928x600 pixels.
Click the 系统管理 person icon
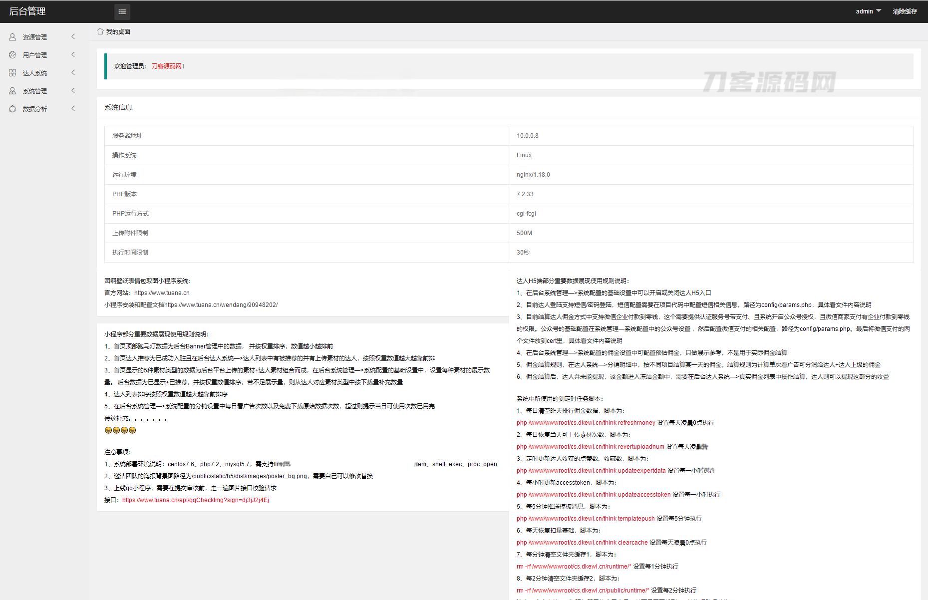(12, 91)
